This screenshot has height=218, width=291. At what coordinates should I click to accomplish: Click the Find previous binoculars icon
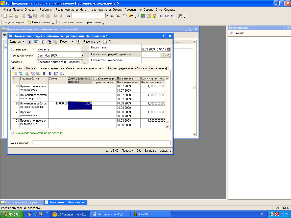pos(118,16)
